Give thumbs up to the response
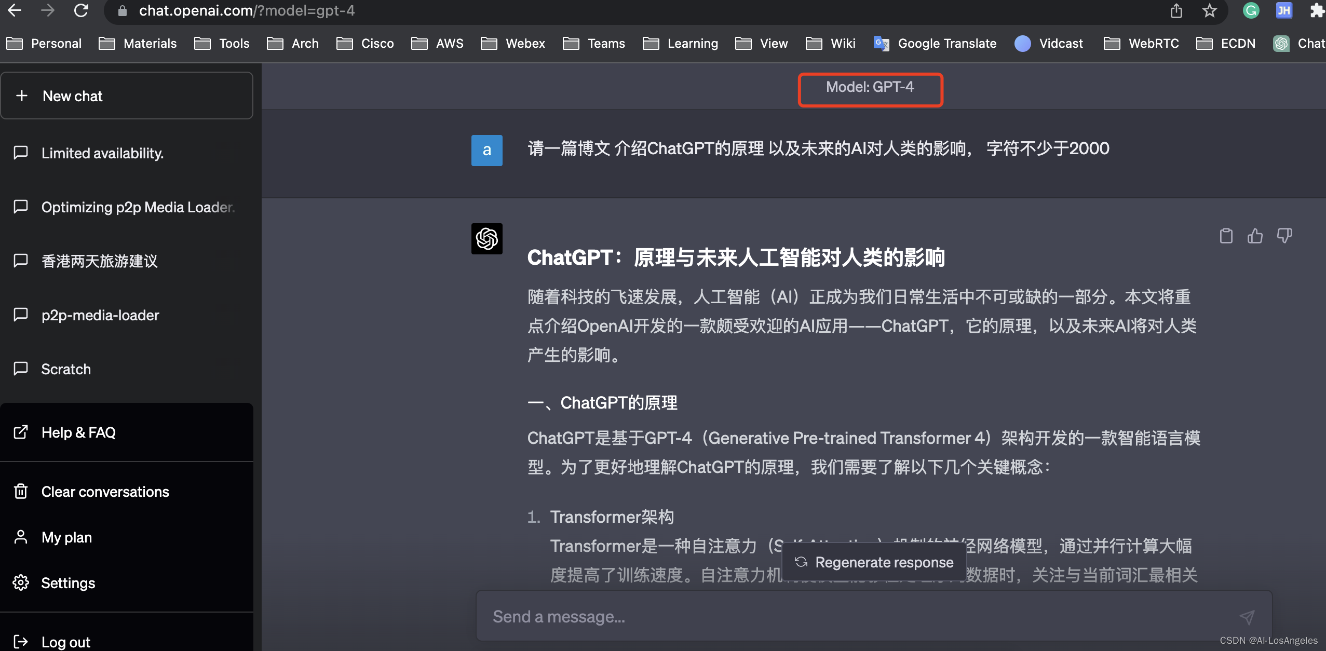The width and height of the screenshot is (1326, 651). (x=1255, y=236)
